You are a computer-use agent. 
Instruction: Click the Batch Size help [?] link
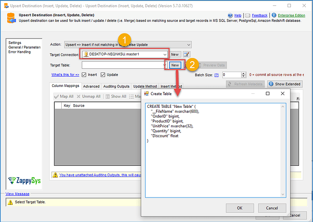(x=216, y=75)
